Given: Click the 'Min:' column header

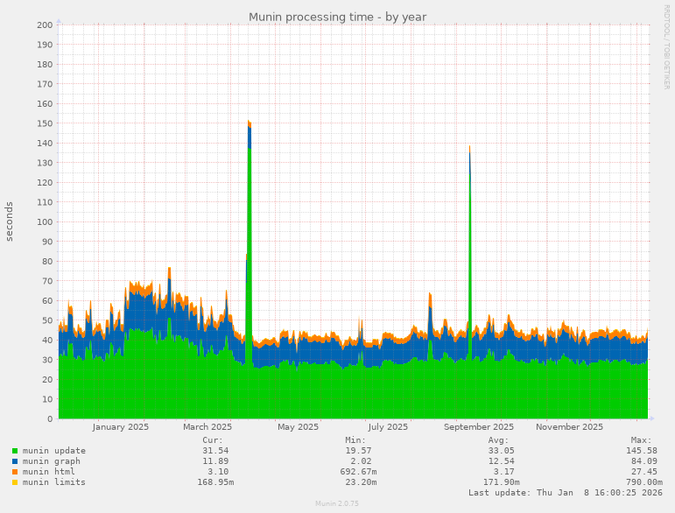Looking at the screenshot, I should (355, 440).
